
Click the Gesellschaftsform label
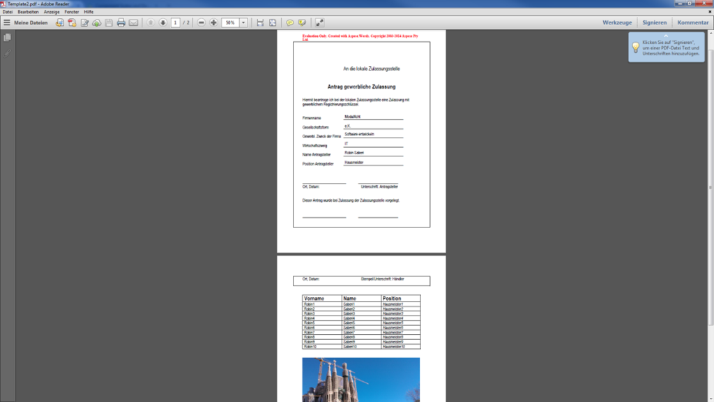tap(315, 128)
